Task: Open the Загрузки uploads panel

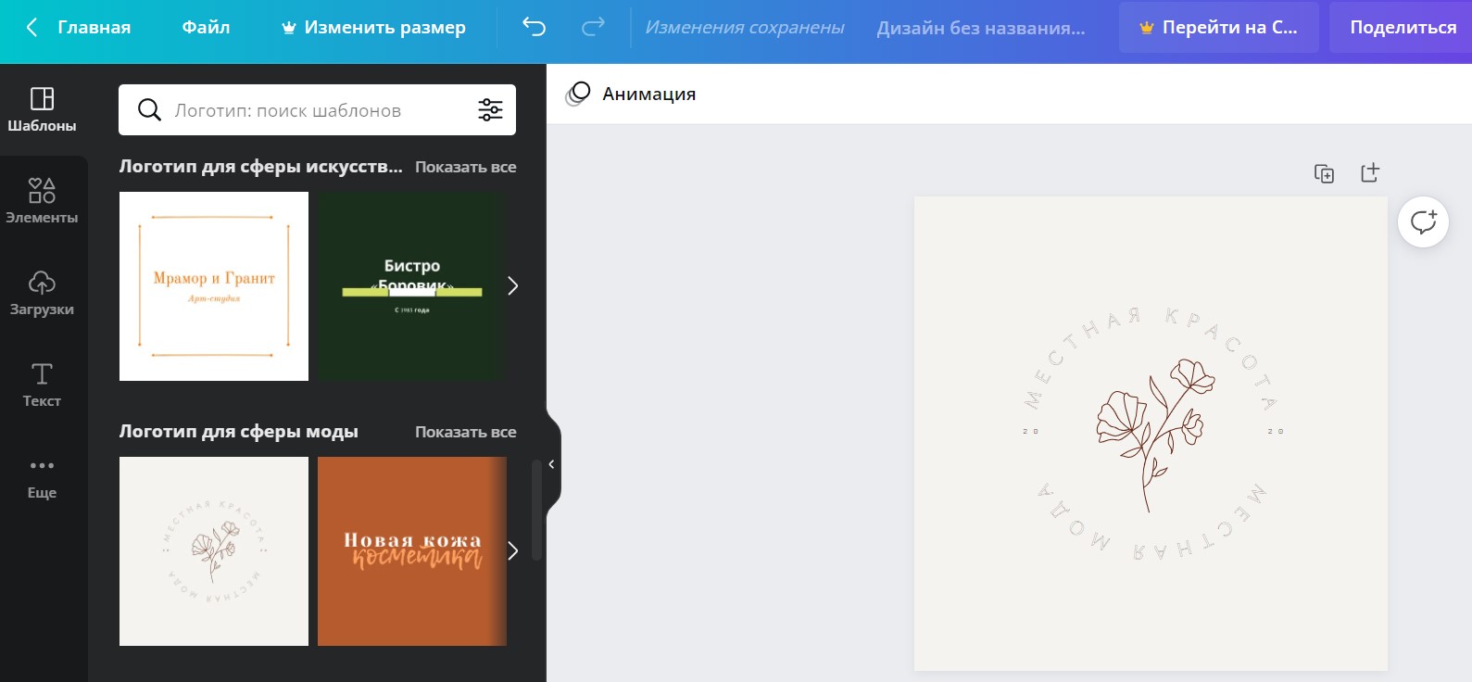Action: click(x=43, y=293)
